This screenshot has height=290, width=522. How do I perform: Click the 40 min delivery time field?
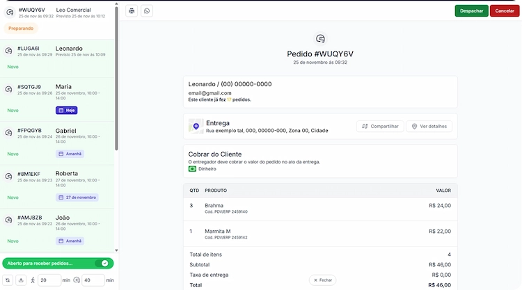[x=92, y=280]
